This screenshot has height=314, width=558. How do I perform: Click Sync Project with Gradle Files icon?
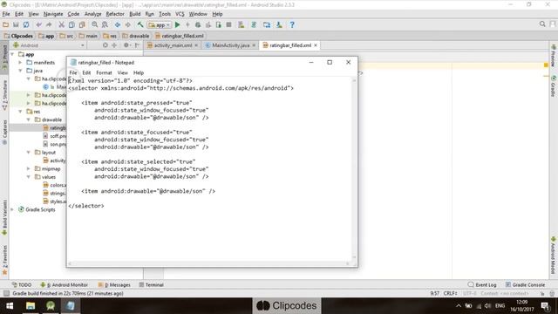tap(254, 25)
